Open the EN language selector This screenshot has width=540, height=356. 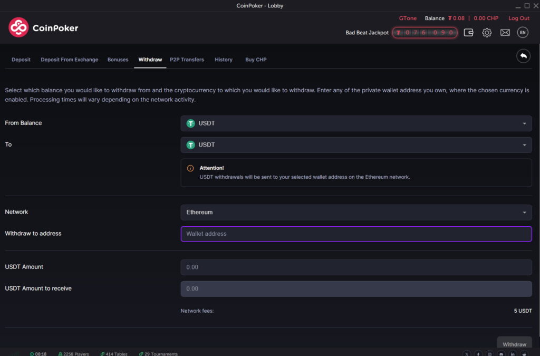point(523,33)
